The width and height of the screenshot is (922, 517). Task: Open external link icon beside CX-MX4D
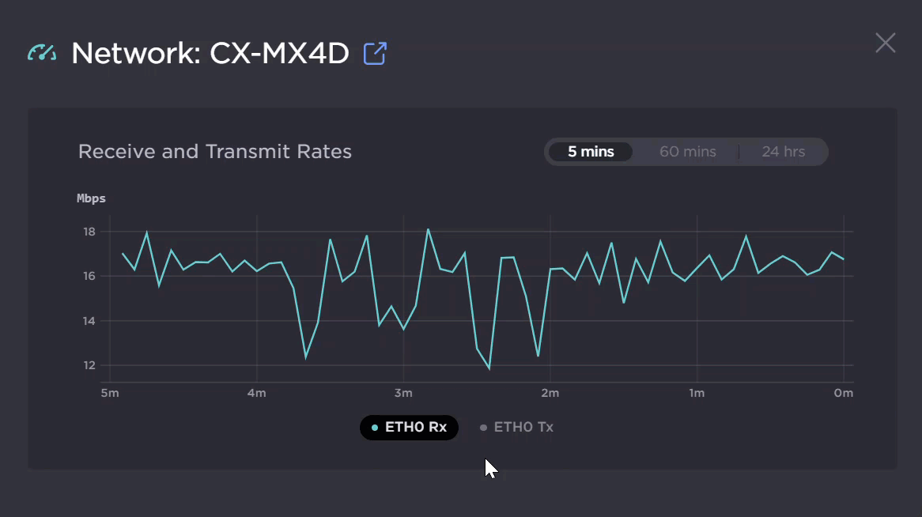tap(375, 54)
